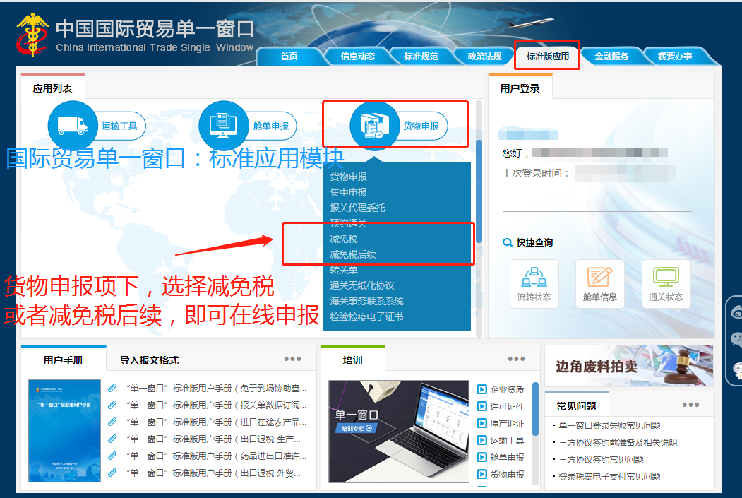Click the 单一窗口 training video thumbnail

click(x=399, y=432)
